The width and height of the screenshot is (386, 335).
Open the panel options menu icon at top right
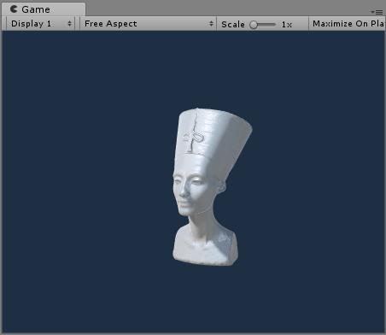pos(379,12)
